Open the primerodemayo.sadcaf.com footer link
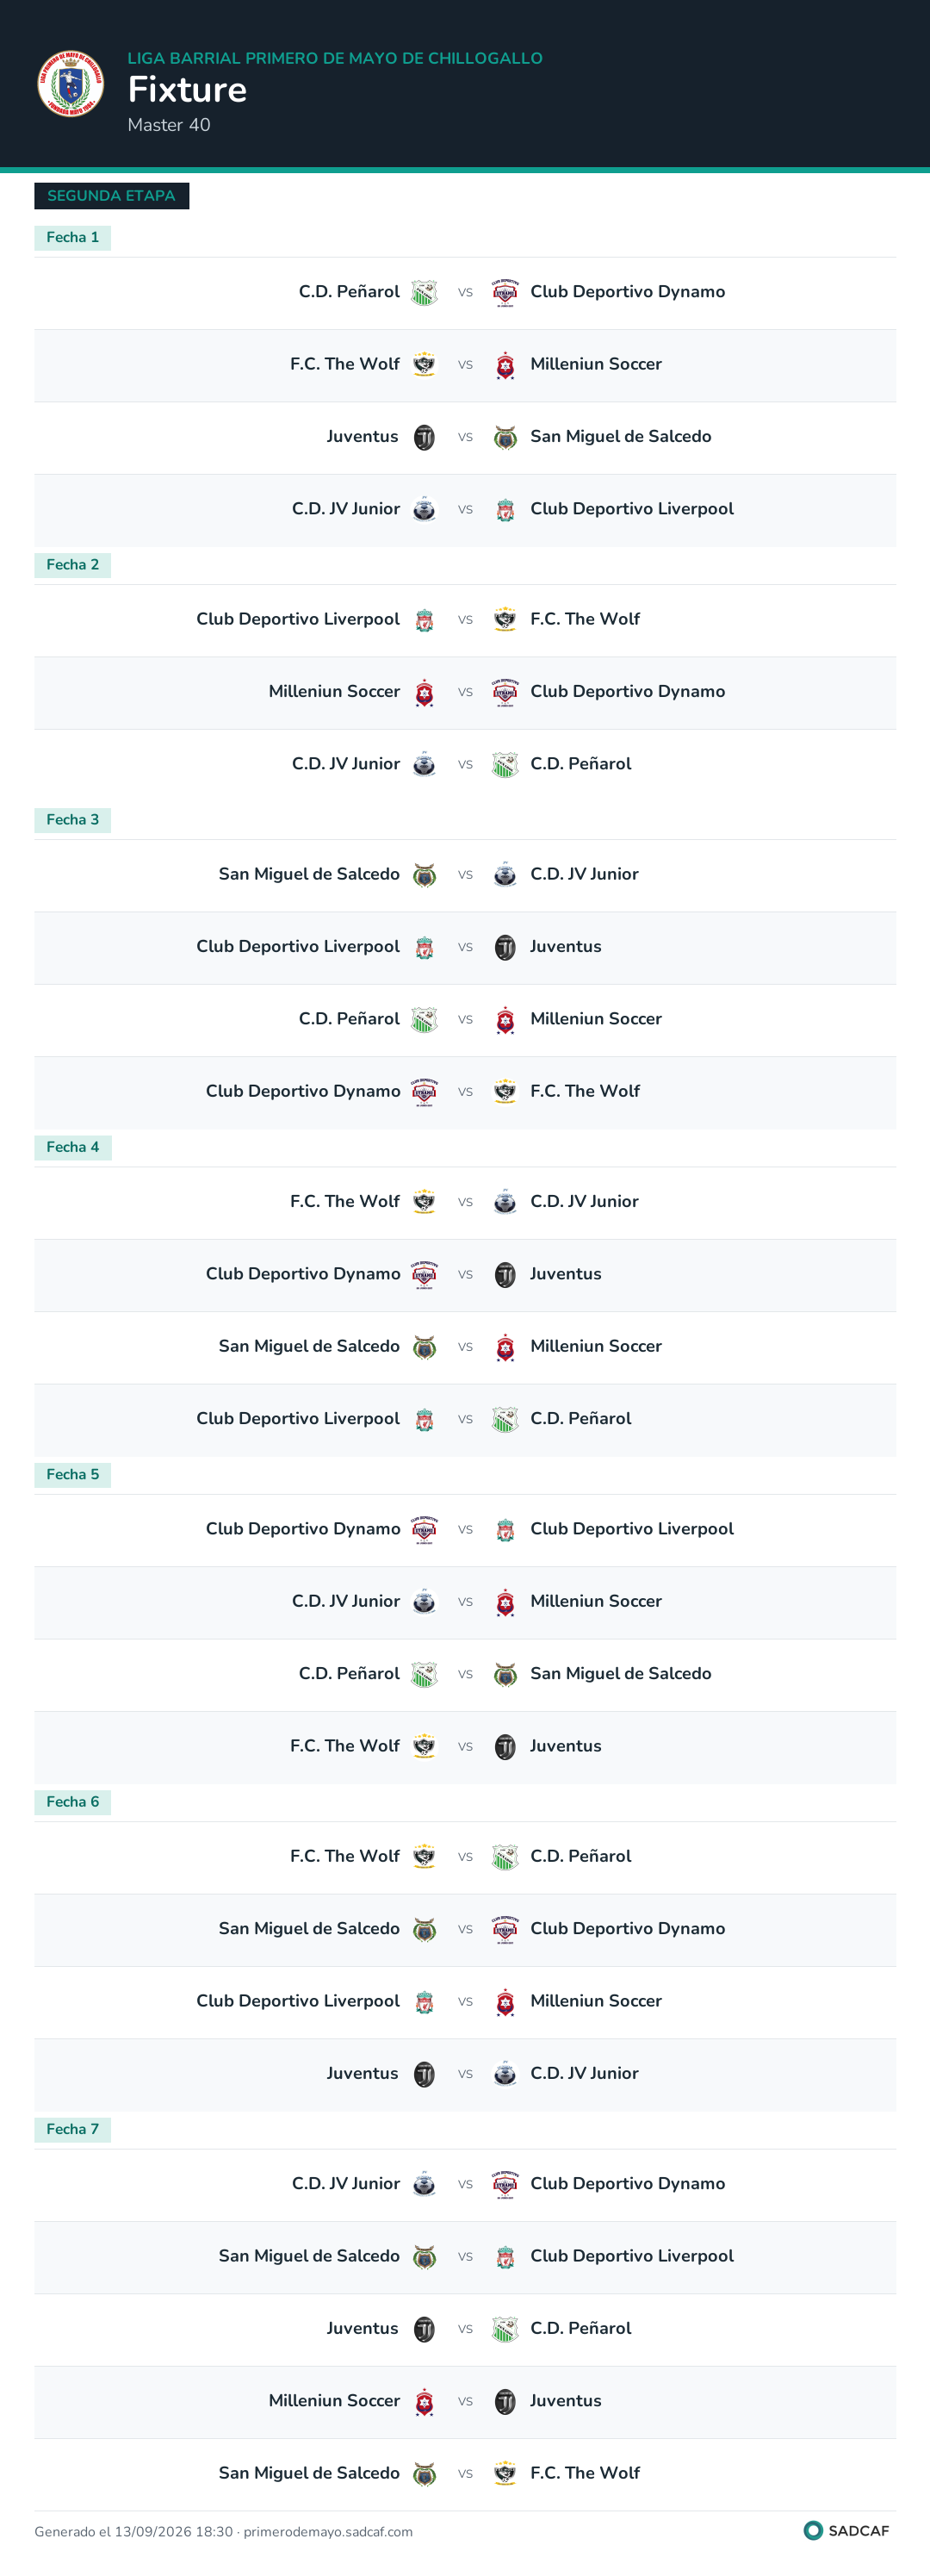930x2576 pixels. (x=328, y=2531)
